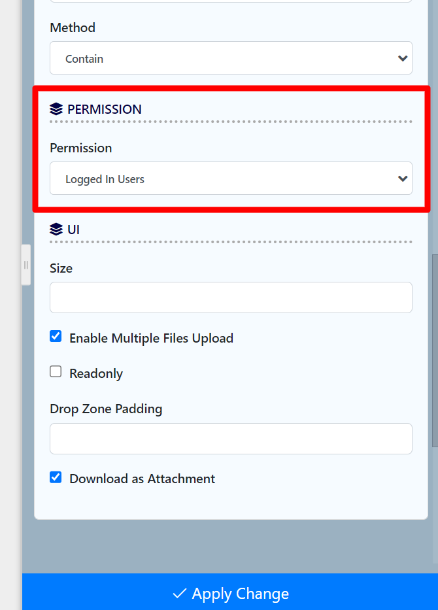Click into the Drop Zone Padding field
Screen dimensions: 438x610
click(x=231, y=439)
